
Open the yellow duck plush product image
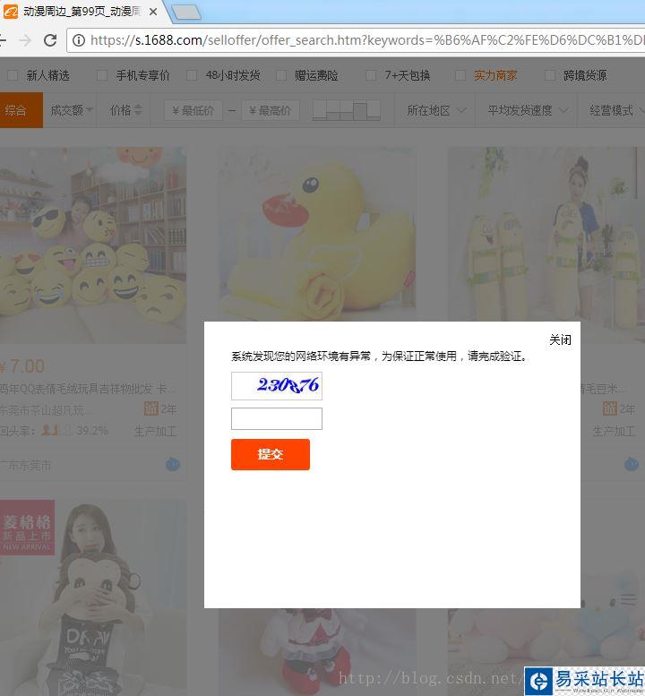coord(317,235)
